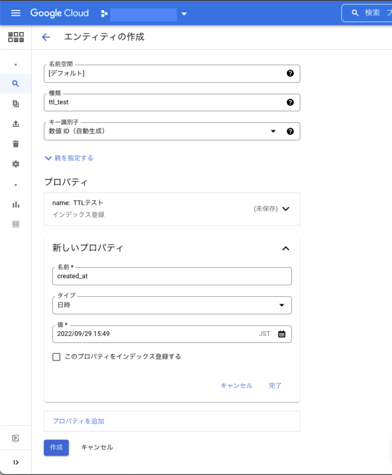Open the trash can icon in sidebar
Viewport: 392px width, 475px height.
coord(16,144)
